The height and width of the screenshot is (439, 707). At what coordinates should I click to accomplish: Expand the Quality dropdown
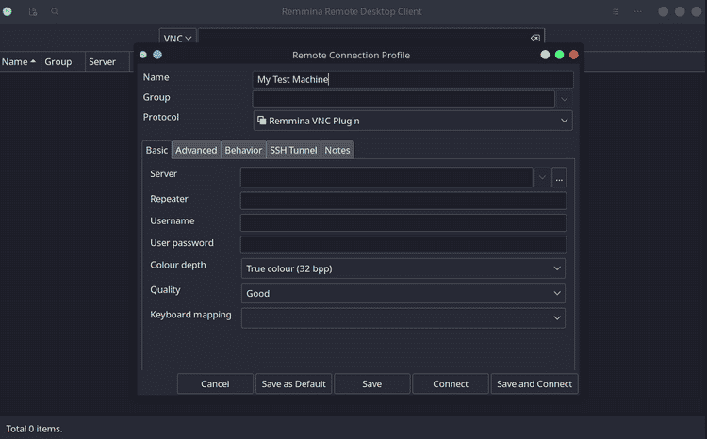[403, 293]
